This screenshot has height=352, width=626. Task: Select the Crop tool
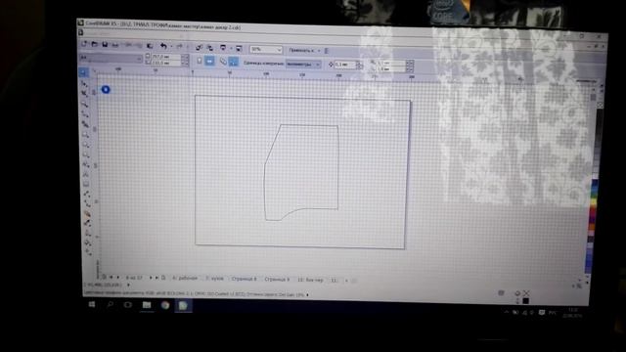tap(85, 94)
